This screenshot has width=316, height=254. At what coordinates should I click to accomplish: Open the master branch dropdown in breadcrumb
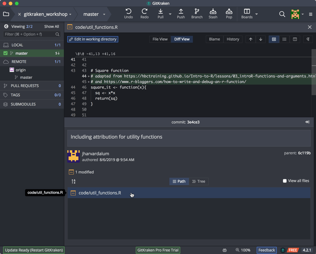coord(104,14)
